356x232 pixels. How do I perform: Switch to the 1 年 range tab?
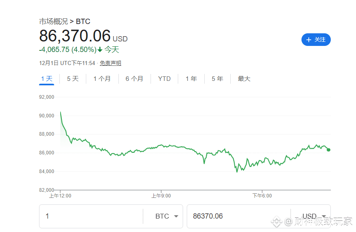(191, 79)
